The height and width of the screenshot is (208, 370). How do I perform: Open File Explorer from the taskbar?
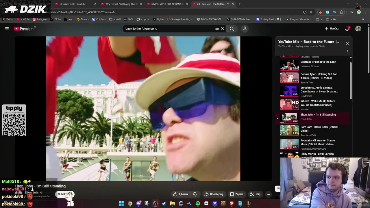[172, 203]
